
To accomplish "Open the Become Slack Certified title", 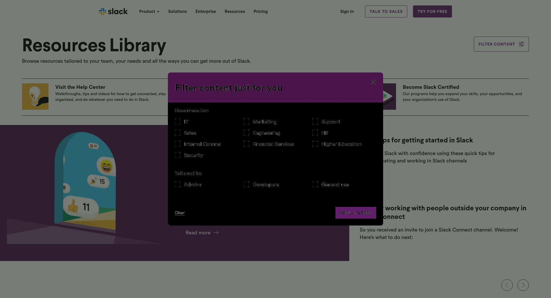I will point(431,87).
